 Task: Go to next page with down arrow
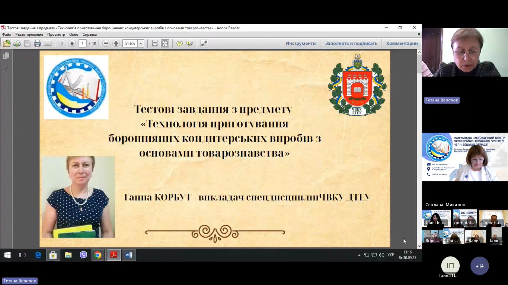coord(72,43)
